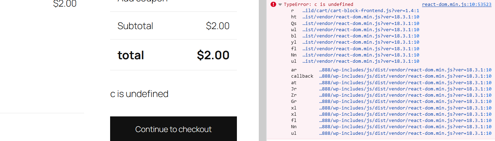This screenshot has width=495, height=141.
Task: Open source link for callback stack frame
Action: 405,76
